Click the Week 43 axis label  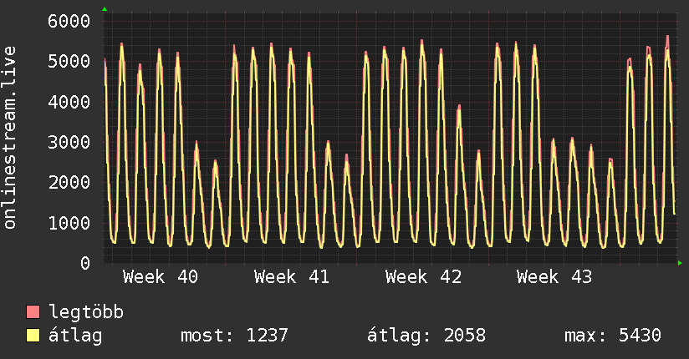pos(554,277)
